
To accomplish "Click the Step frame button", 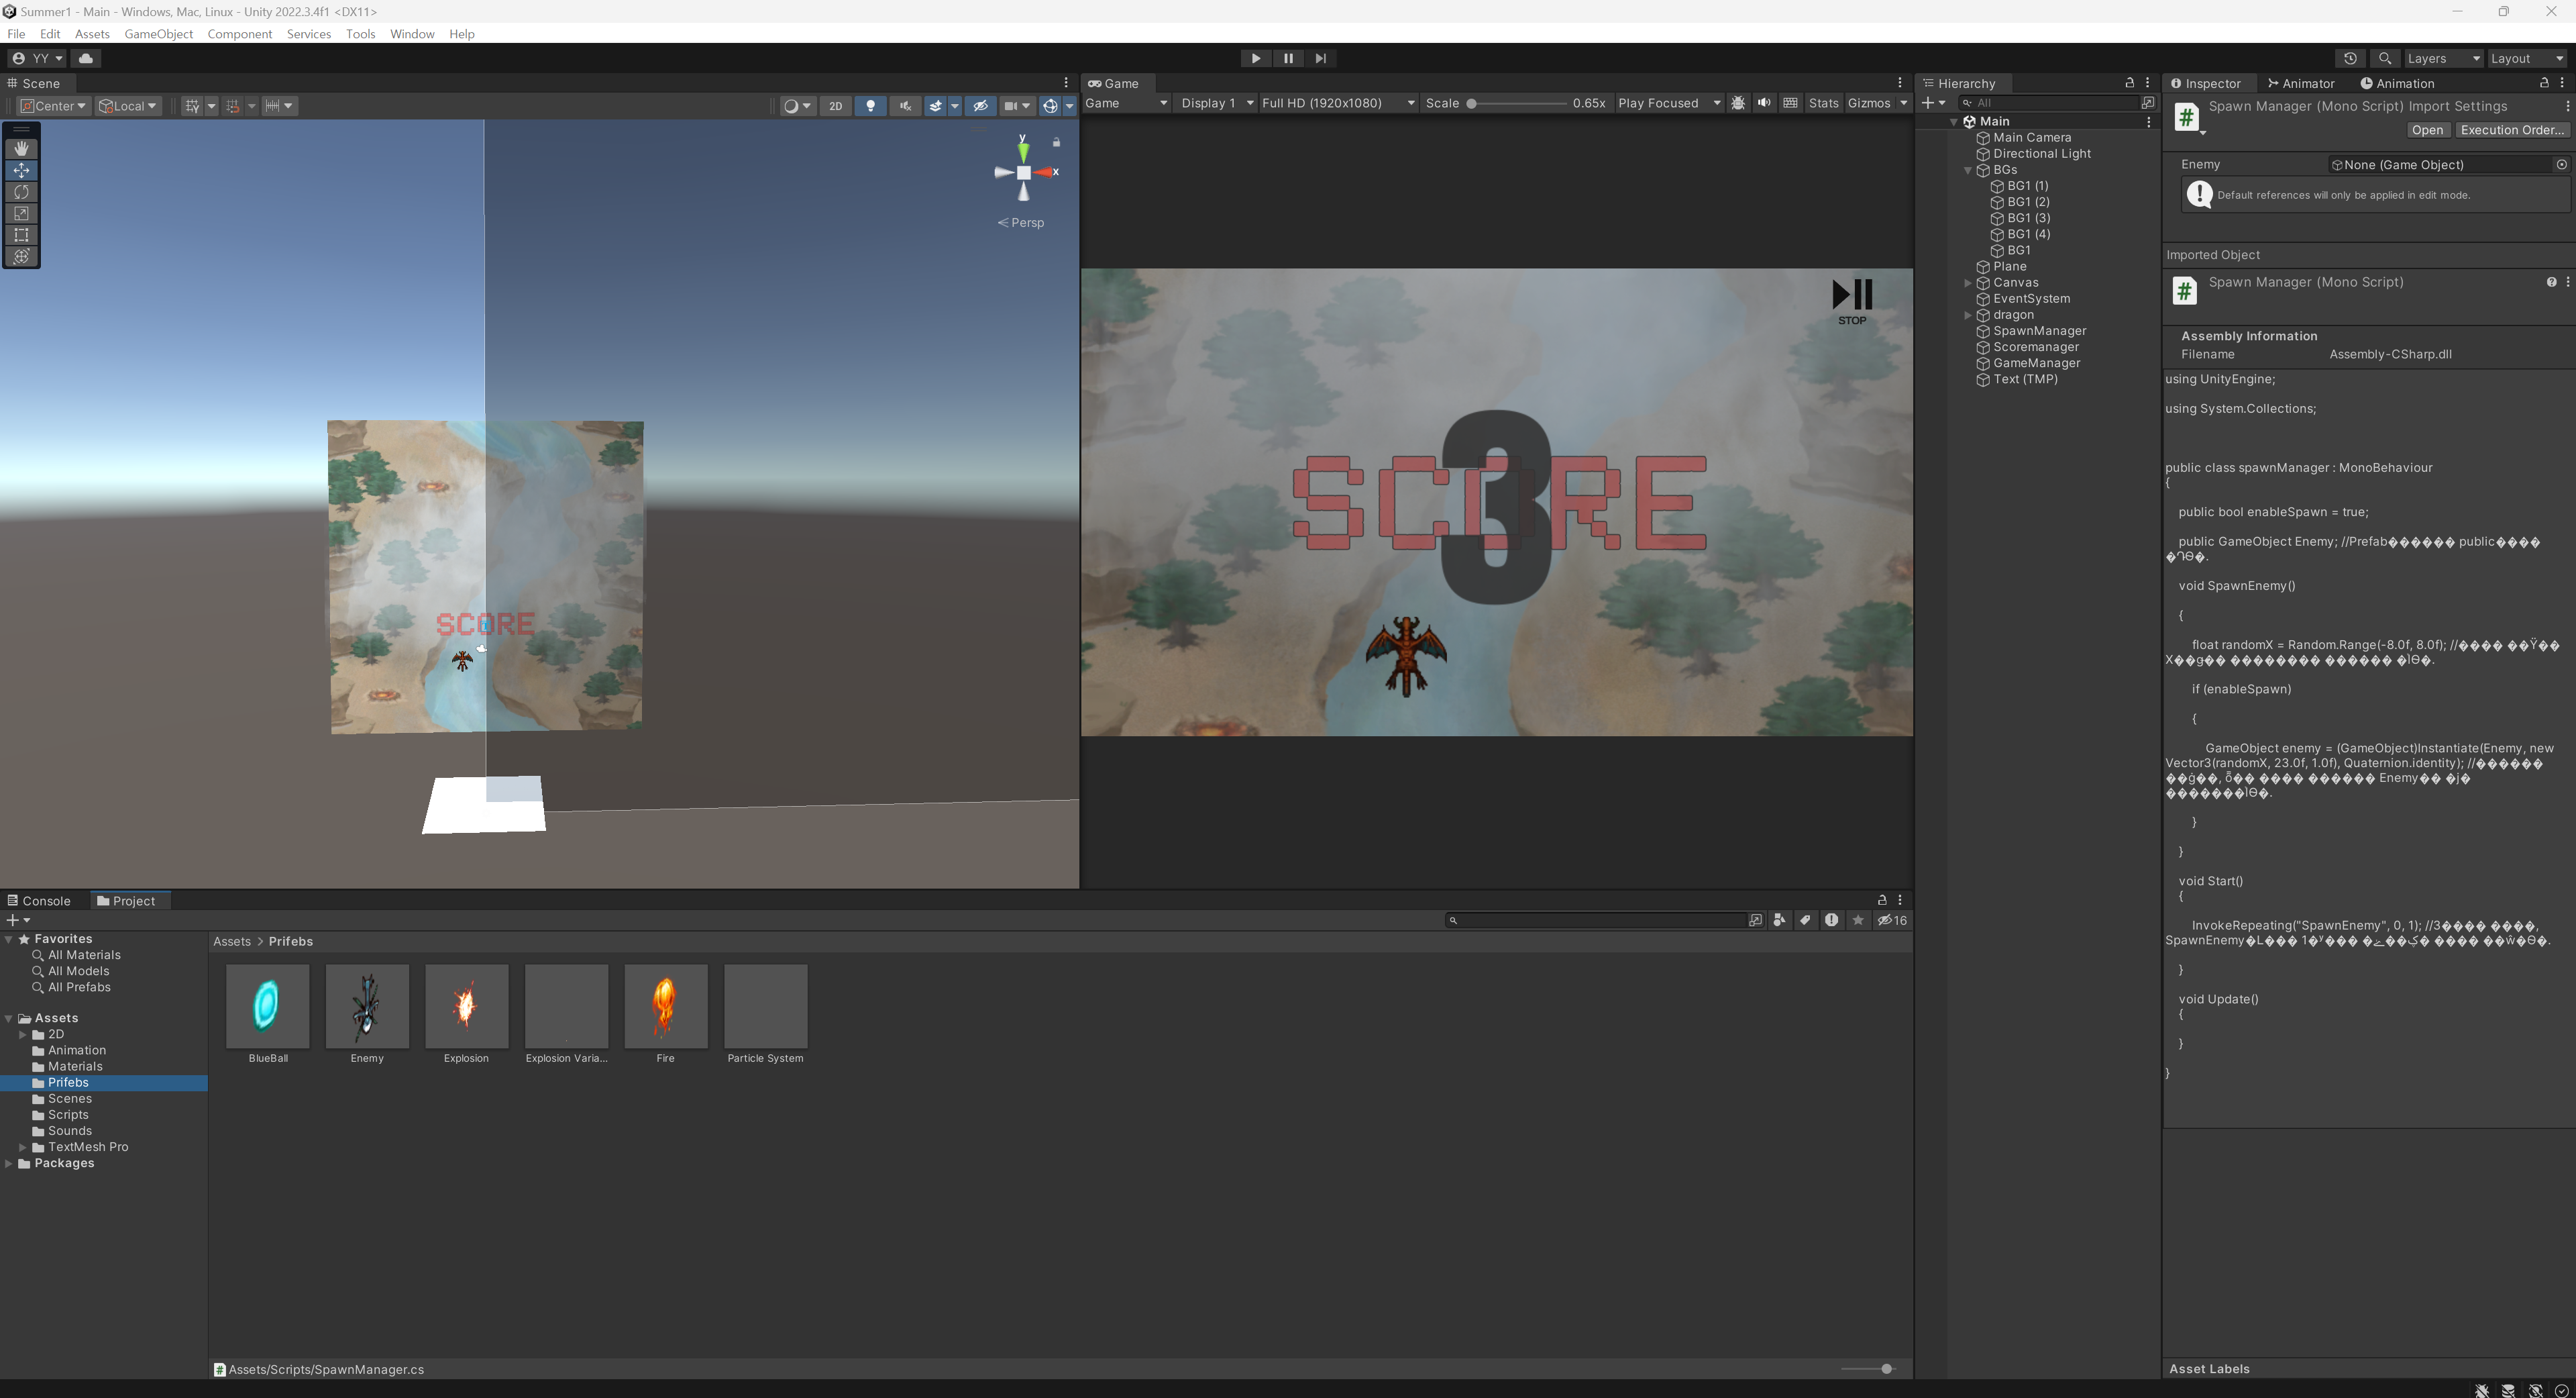I will (x=1320, y=58).
